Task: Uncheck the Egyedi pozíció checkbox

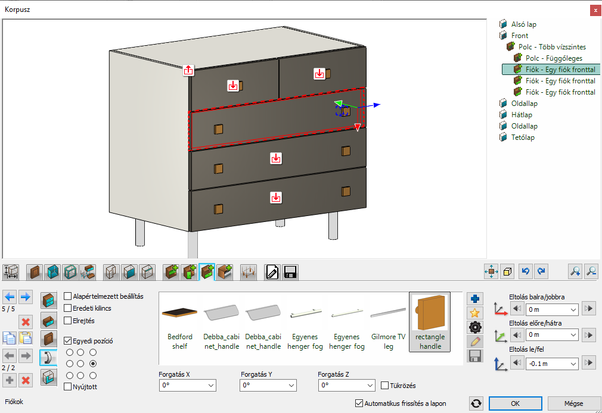Action: click(x=68, y=342)
